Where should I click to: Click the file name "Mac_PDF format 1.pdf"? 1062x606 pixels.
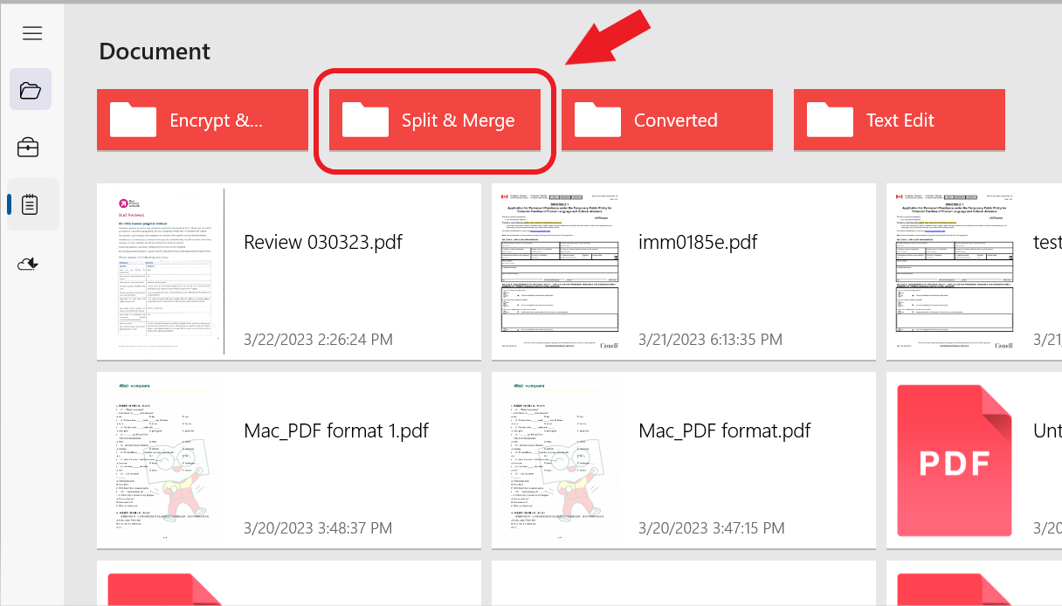point(336,430)
